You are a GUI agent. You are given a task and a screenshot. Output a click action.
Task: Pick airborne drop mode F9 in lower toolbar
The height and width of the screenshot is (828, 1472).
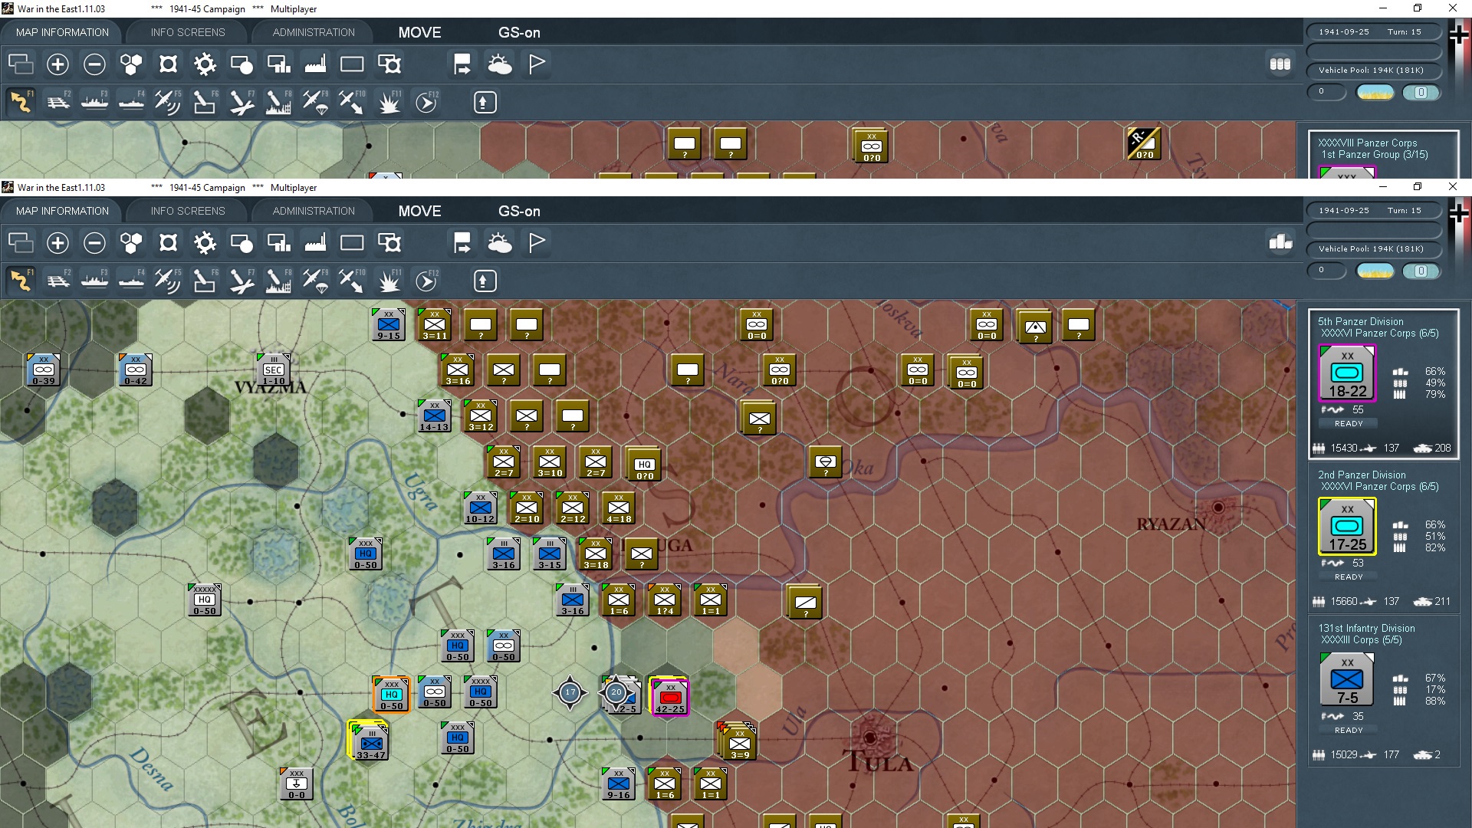tap(315, 281)
